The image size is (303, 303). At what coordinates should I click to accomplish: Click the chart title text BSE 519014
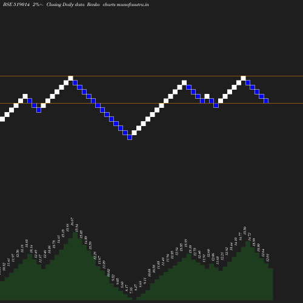tap(16, 4)
